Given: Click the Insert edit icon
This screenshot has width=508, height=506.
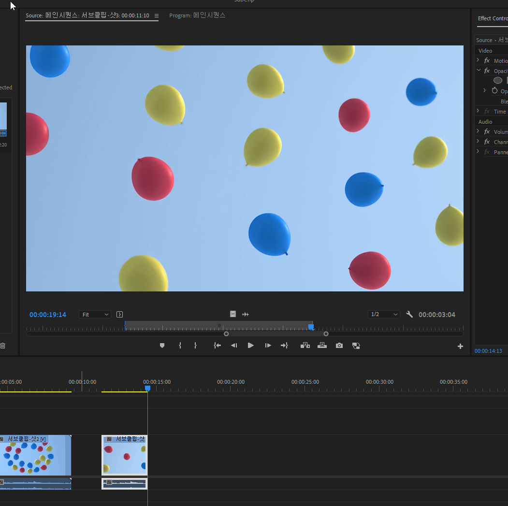Looking at the screenshot, I should pyautogui.click(x=305, y=346).
